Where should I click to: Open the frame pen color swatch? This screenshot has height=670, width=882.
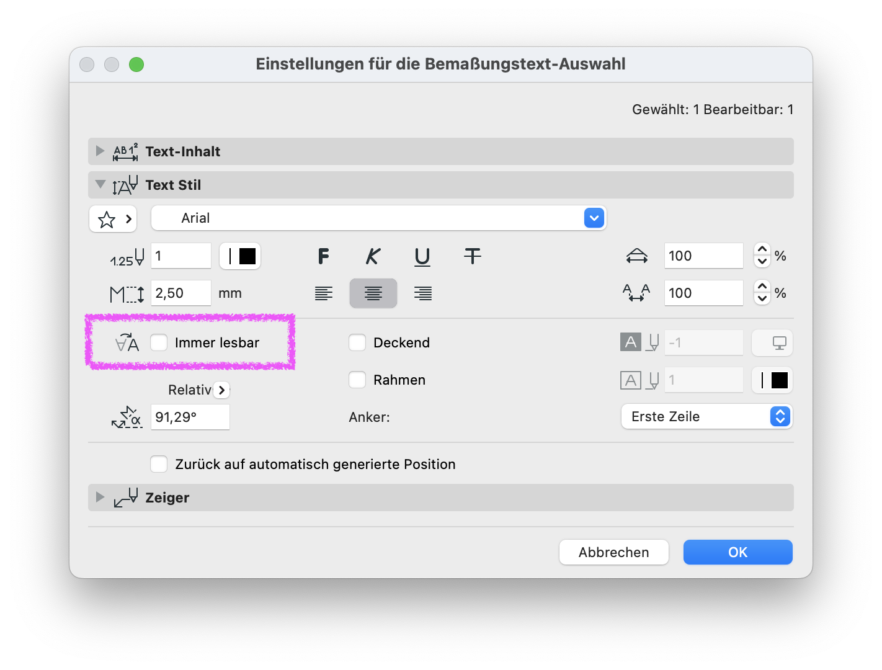tap(772, 380)
